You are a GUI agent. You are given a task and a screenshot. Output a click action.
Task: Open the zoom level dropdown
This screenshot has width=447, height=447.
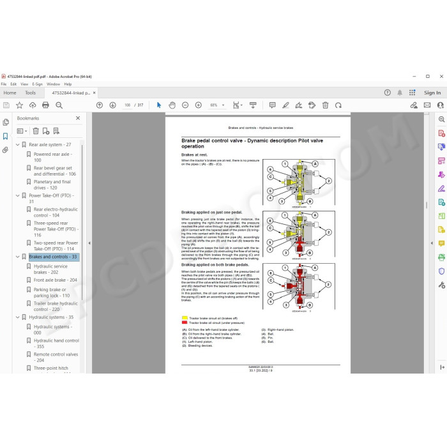[223, 105]
